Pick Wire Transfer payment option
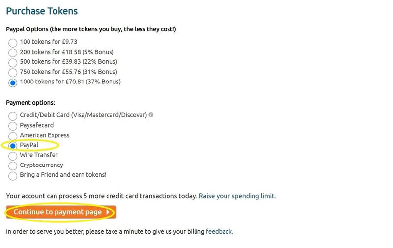 (x=13, y=156)
